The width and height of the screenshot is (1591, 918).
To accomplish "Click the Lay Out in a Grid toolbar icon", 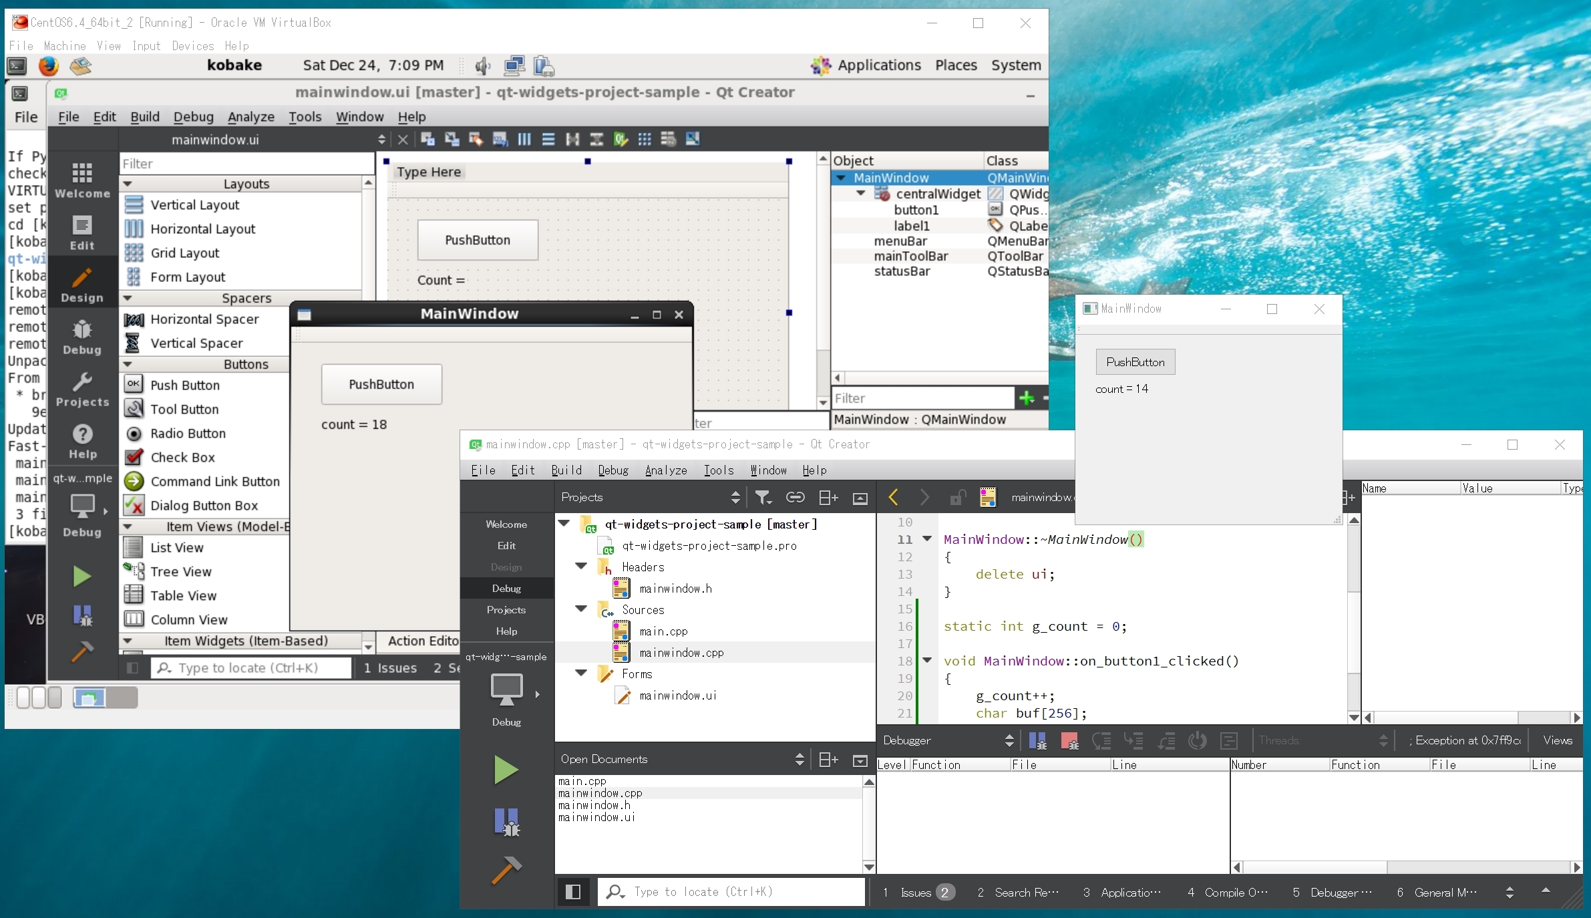I will click(x=644, y=139).
